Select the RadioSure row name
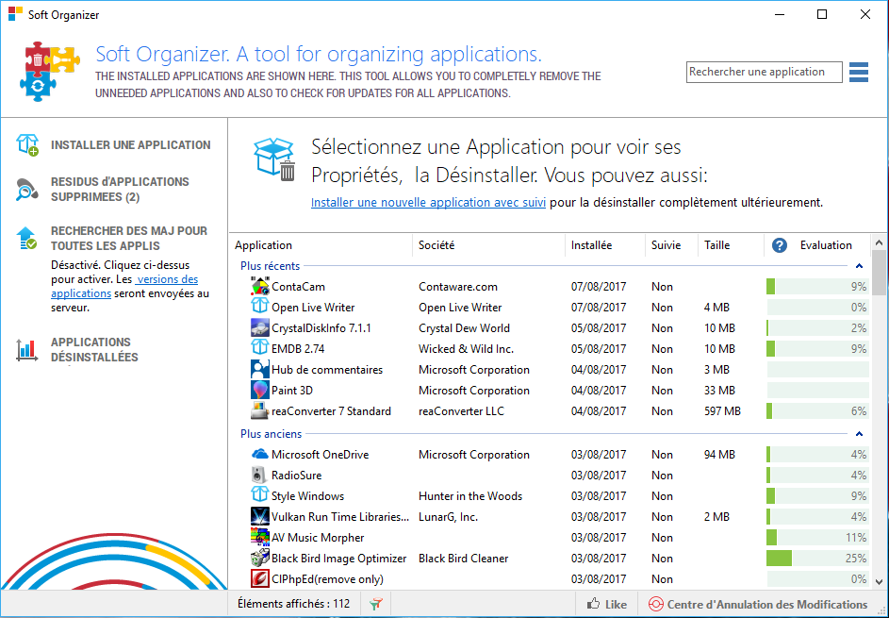 pyautogui.click(x=296, y=476)
